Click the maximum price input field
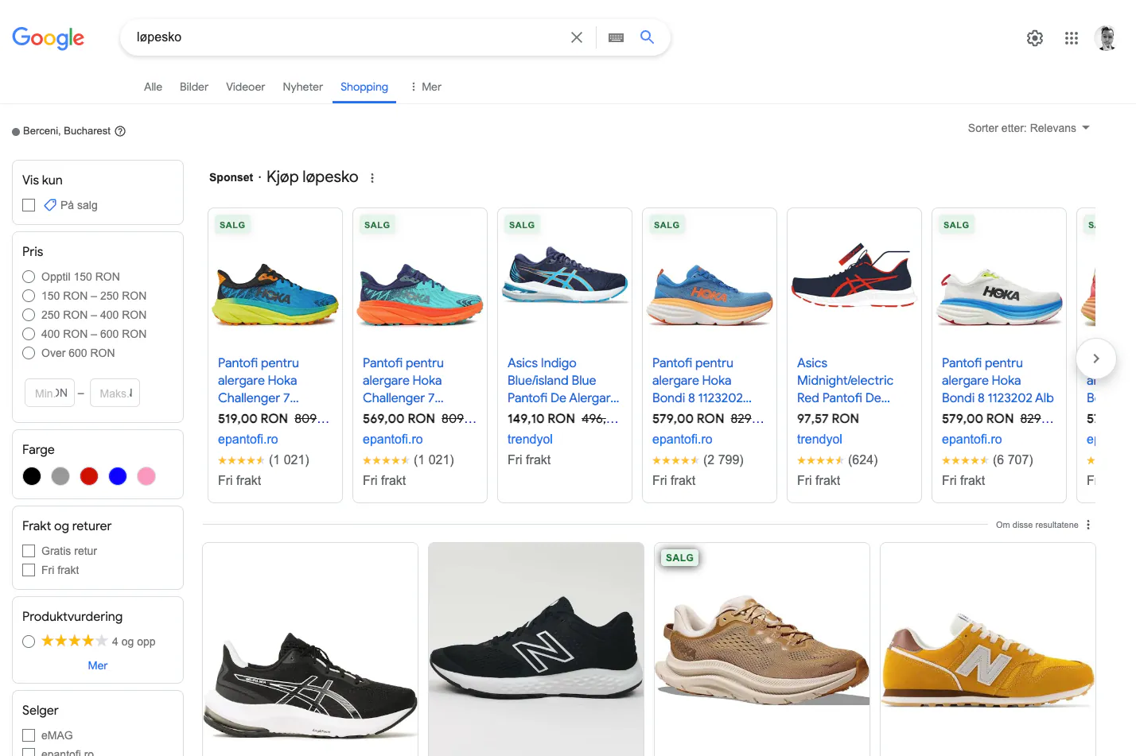This screenshot has width=1136, height=756. 115,393
